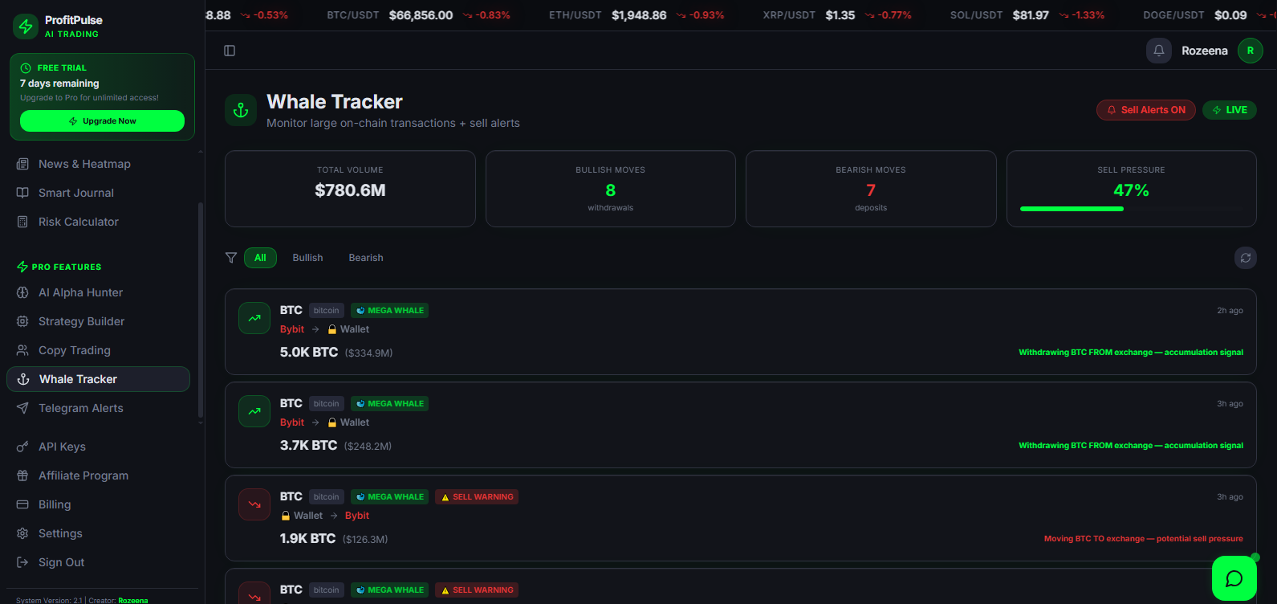1277x604 pixels.
Task: Click the Sign Out arrow icon
Action: pyautogui.click(x=22, y=562)
